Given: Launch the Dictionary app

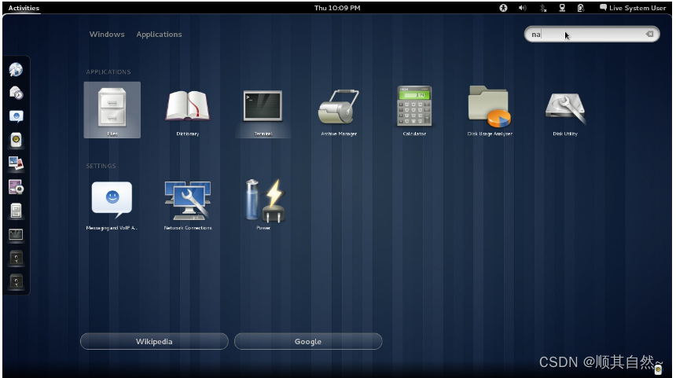Looking at the screenshot, I should click(x=187, y=108).
